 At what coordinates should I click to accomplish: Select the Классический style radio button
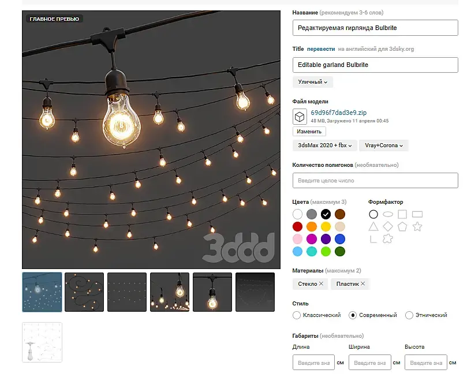tap(297, 315)
